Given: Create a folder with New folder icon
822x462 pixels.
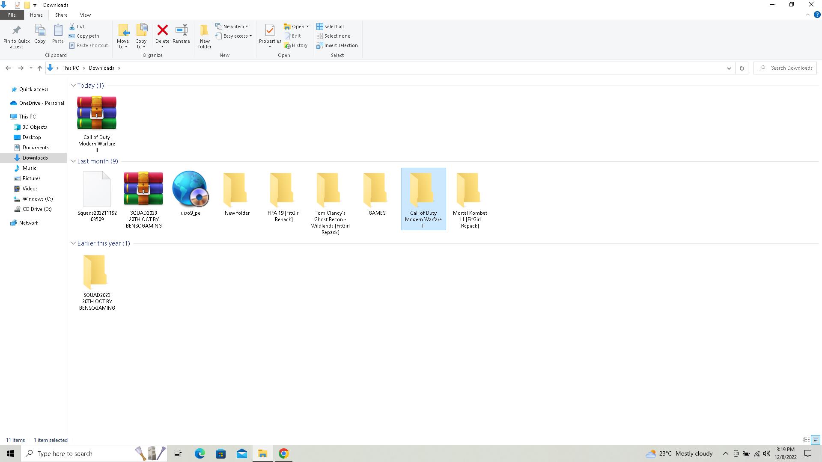Looking at the screenshot, I should (205, 30).
